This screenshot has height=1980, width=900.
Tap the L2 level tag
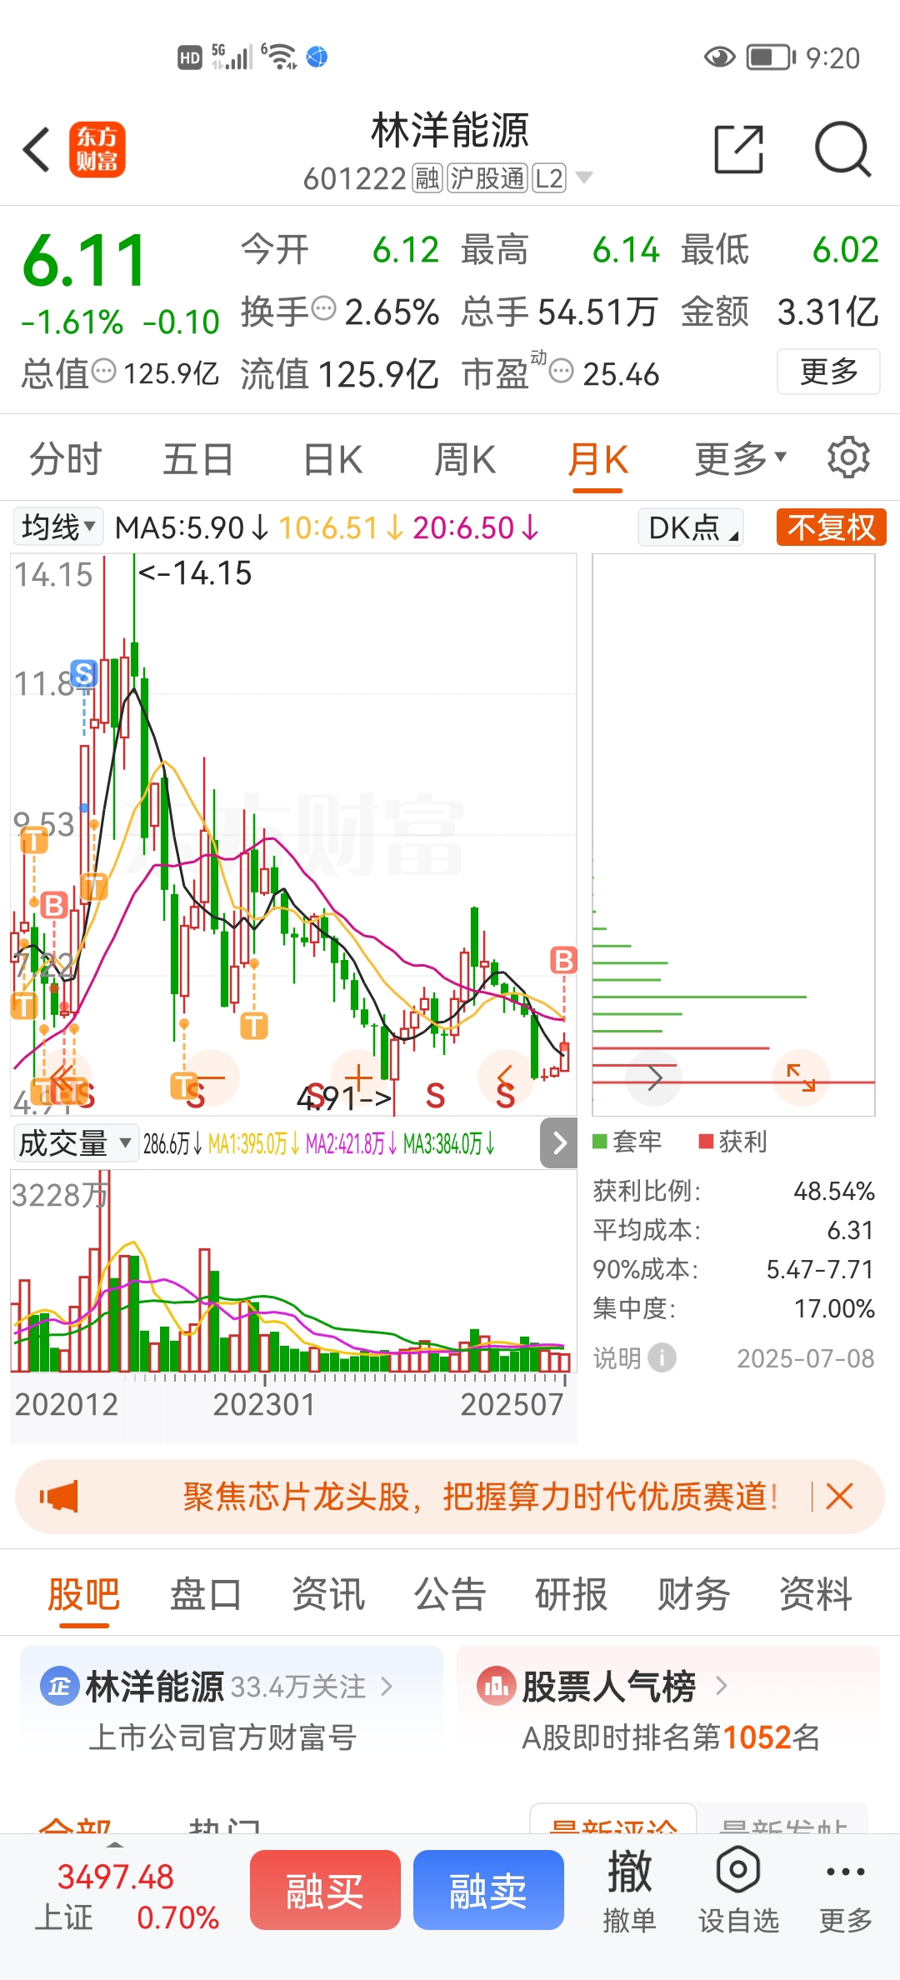tap(549, 177)
